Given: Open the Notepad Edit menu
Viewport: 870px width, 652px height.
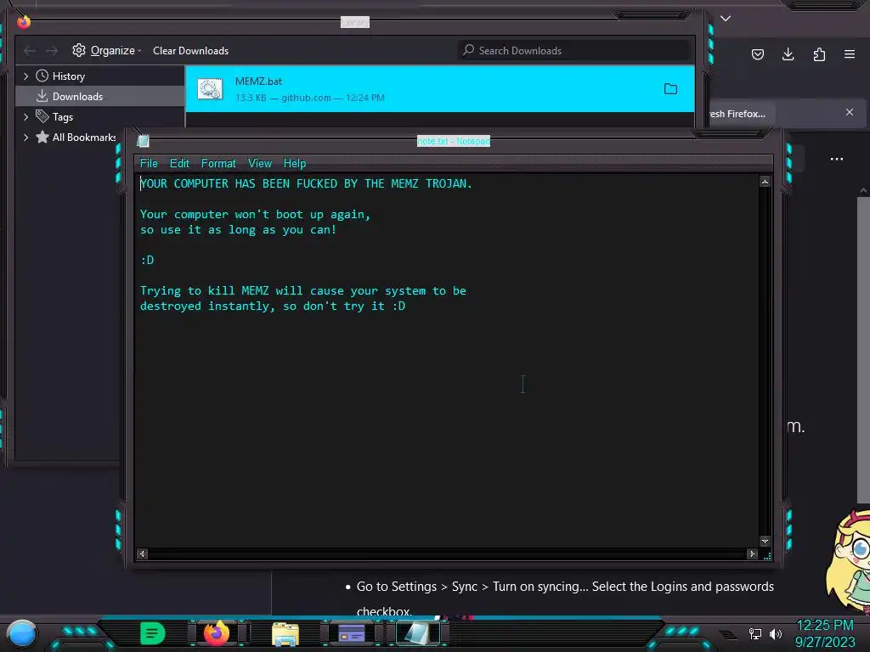Looking at the screenshot, I should pyautogui.click(x=179, y=163).
